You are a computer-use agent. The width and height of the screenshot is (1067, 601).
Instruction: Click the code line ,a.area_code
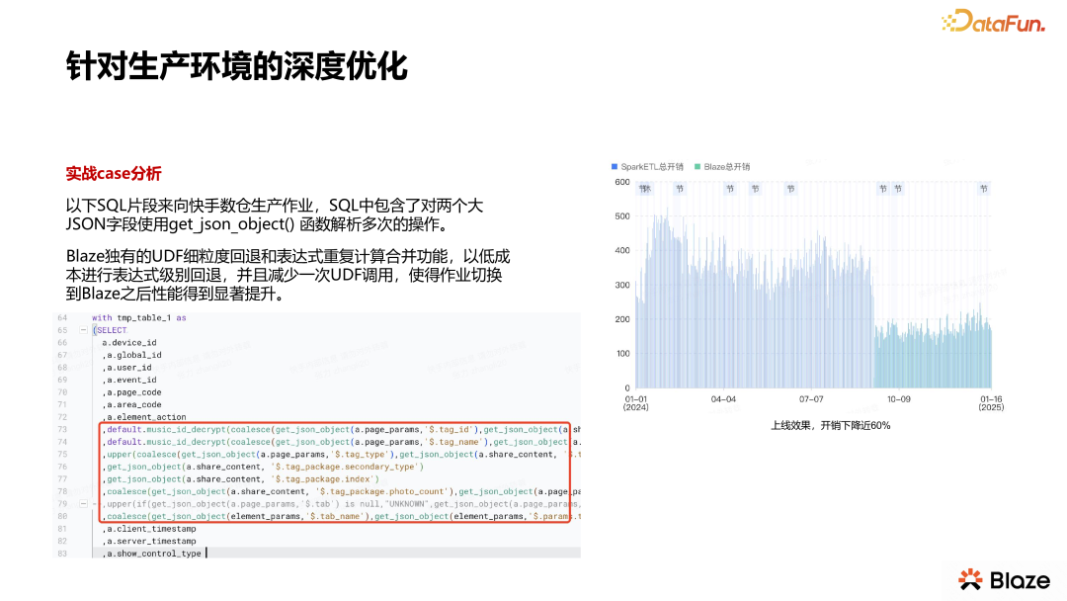pos(132,404)
